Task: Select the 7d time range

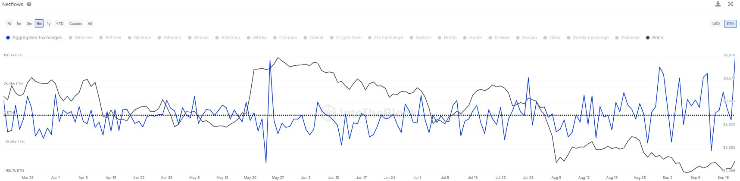Action: pos(9,24)
